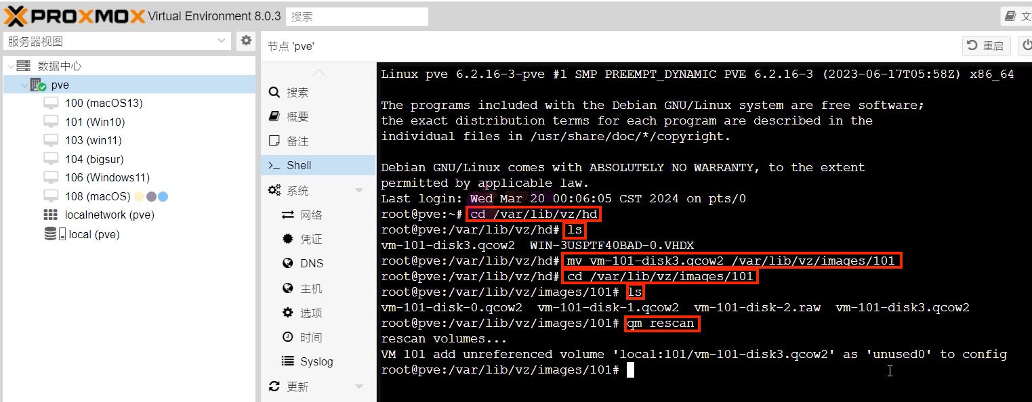This screenshot has width=1032, height=402.
Task: Collapse the pve node in the tree
Action: (25, 84)
